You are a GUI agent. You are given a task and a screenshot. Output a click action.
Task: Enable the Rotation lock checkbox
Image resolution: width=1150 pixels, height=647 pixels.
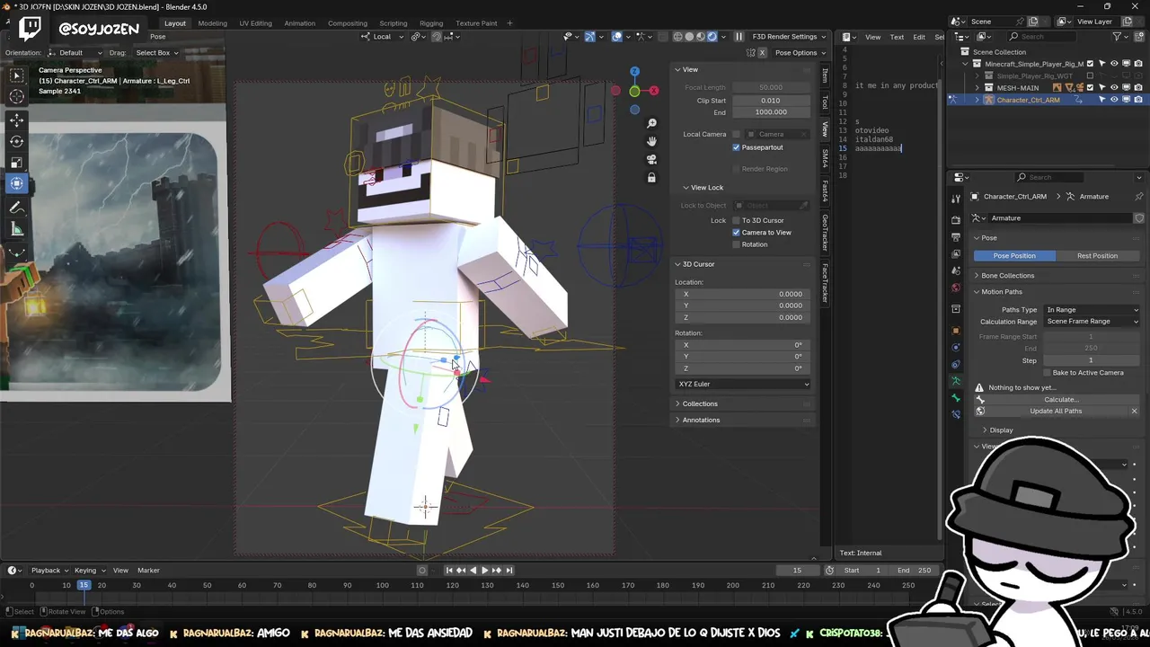(736, 244)
